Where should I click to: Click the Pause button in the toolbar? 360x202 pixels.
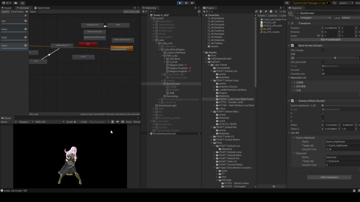186,3
